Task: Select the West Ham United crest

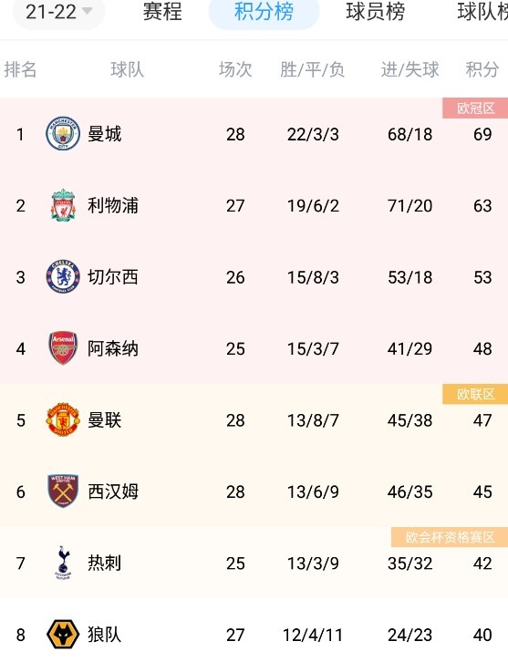Action: [x=63, y=491]
